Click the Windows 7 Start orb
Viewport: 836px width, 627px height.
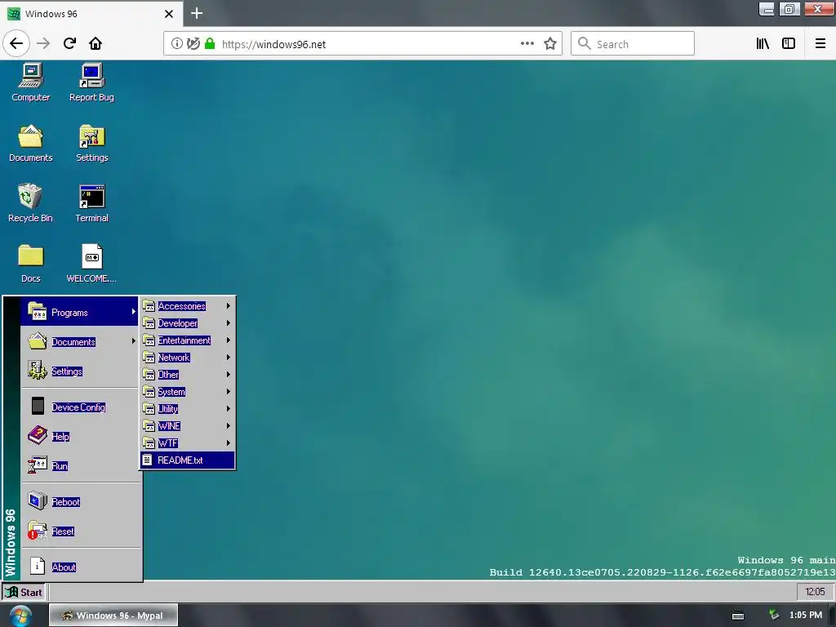click(20, 616)
